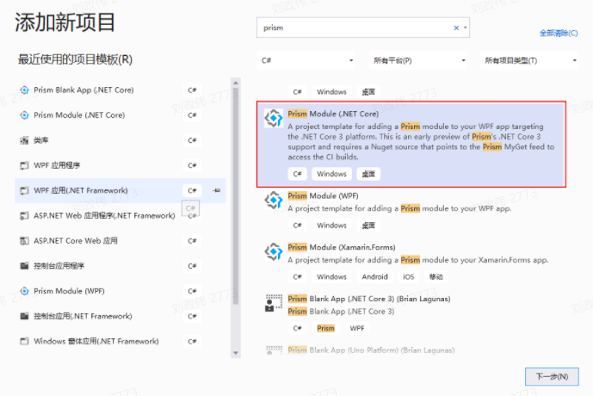Click the Prism Module (Xamarin.Forms) result icon

pyautogui.click(x=274, y=251)
